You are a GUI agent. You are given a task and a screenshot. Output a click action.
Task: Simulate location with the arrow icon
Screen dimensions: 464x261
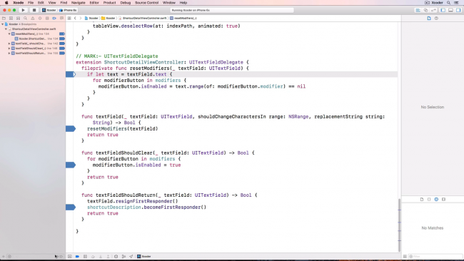click(x=131, y=257)
